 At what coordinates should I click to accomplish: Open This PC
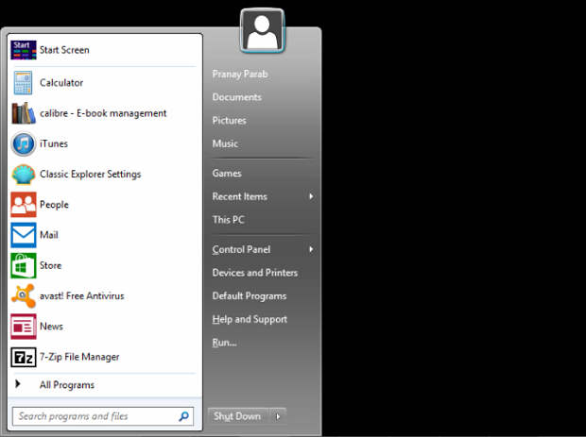(x=229, y=219)
